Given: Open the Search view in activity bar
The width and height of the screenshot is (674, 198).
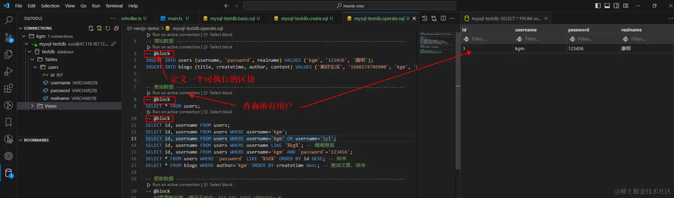Looking at the screenshot, I should 8,20.
